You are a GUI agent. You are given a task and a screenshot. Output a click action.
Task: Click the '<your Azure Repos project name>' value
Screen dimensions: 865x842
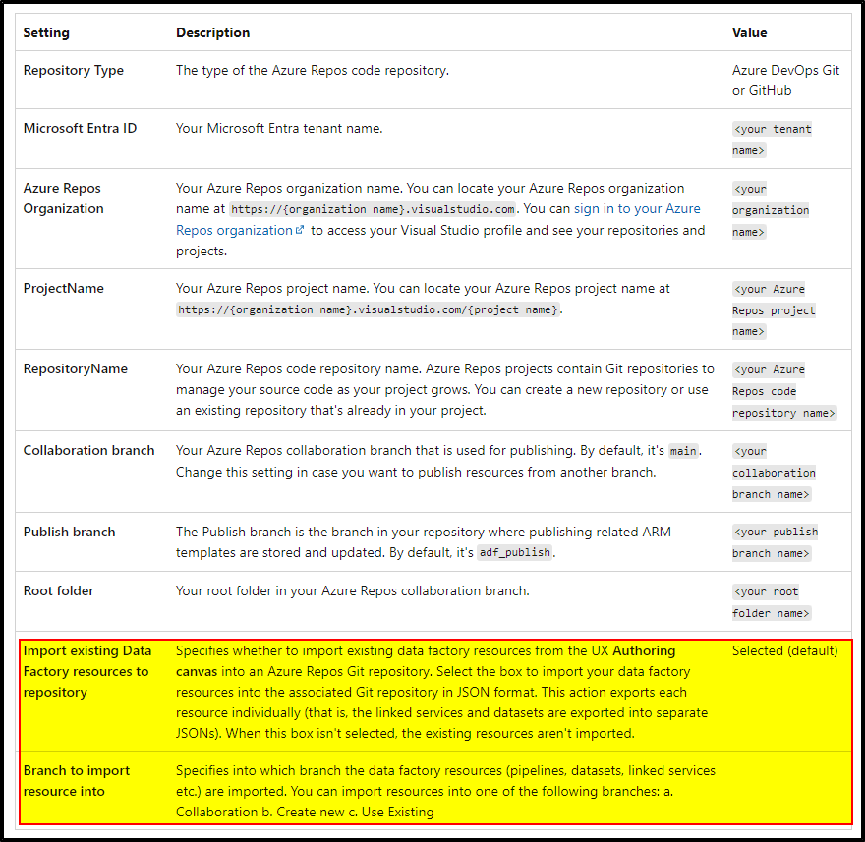(774, 309)
